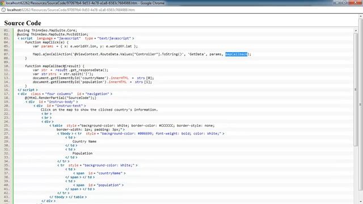Click the code panel vertical scrollbar thumb
This screenshot has height=204, width=363.
click(x=356, y=90)
